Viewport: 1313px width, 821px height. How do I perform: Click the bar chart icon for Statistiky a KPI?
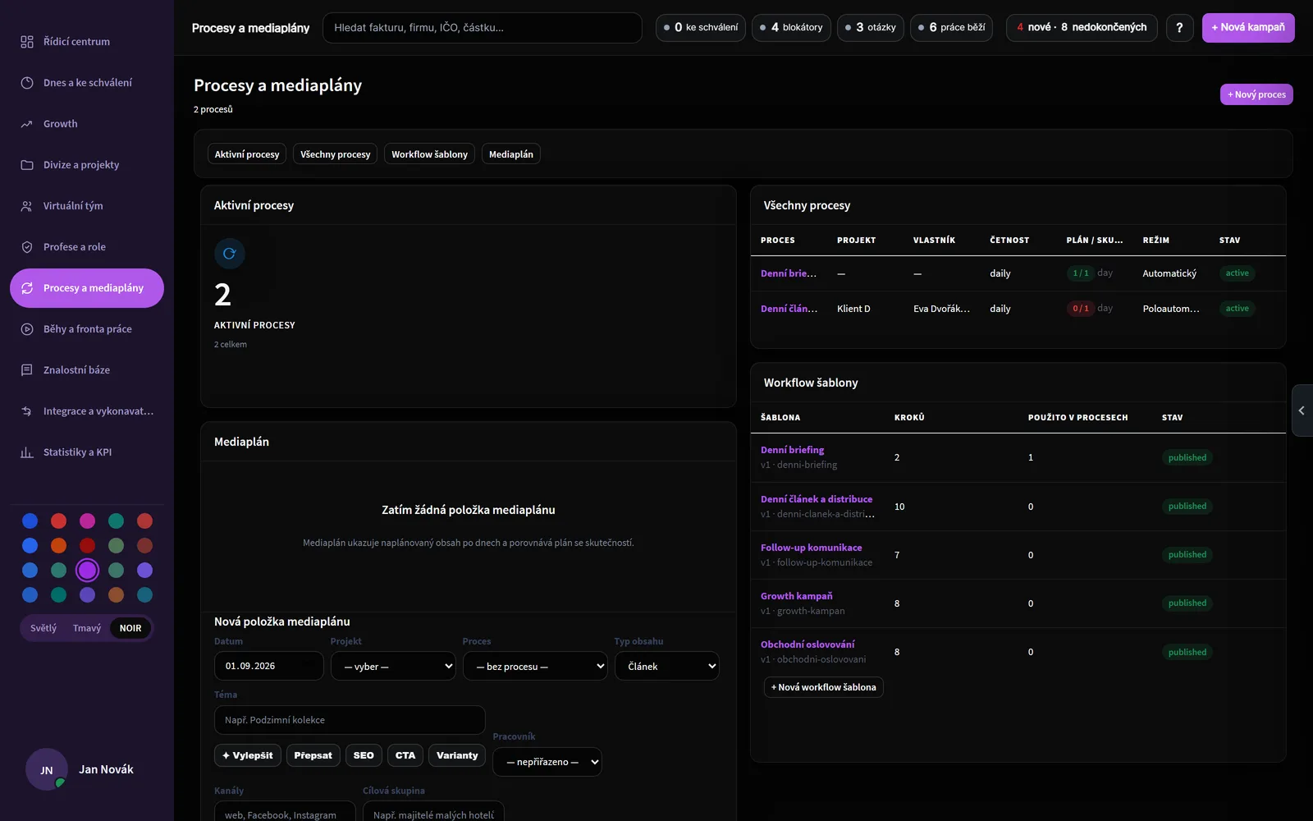[27, 452]
